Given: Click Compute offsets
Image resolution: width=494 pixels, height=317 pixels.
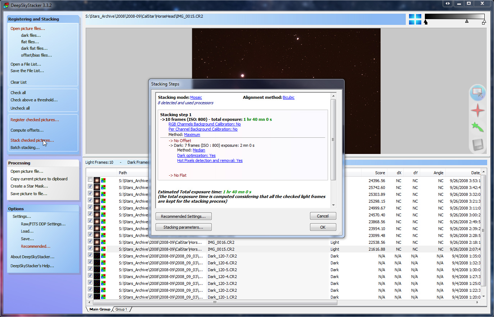Looking at the screenshot, I should (x=27, y=130).
